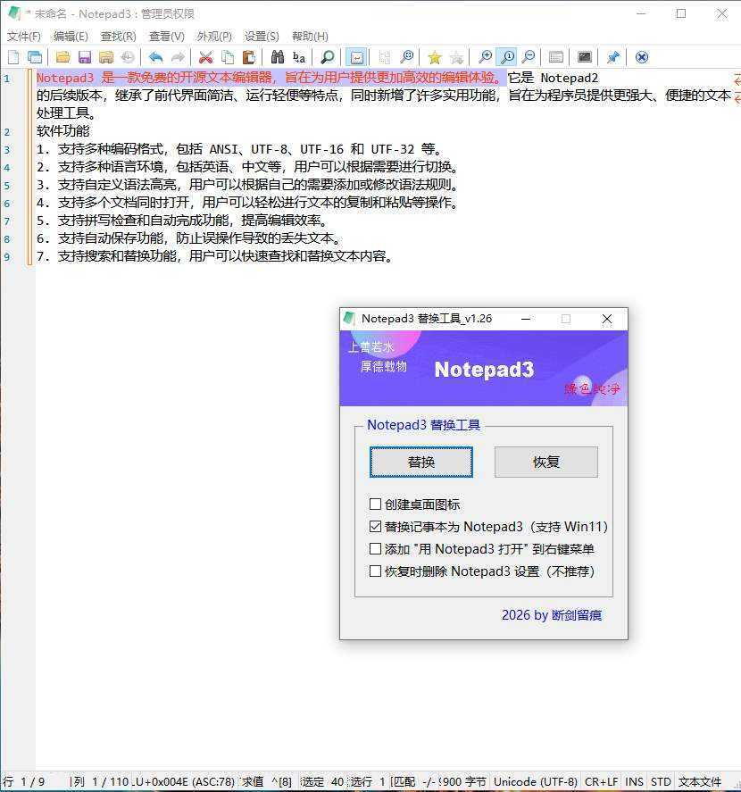Click the greyed selection toolbar icon

(x=385, y=57)
